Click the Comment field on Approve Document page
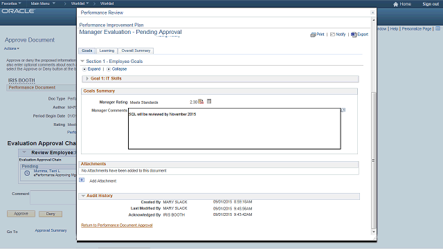This screenshot has height=249, width=443. pyautogui.click(x=53, y=197)
